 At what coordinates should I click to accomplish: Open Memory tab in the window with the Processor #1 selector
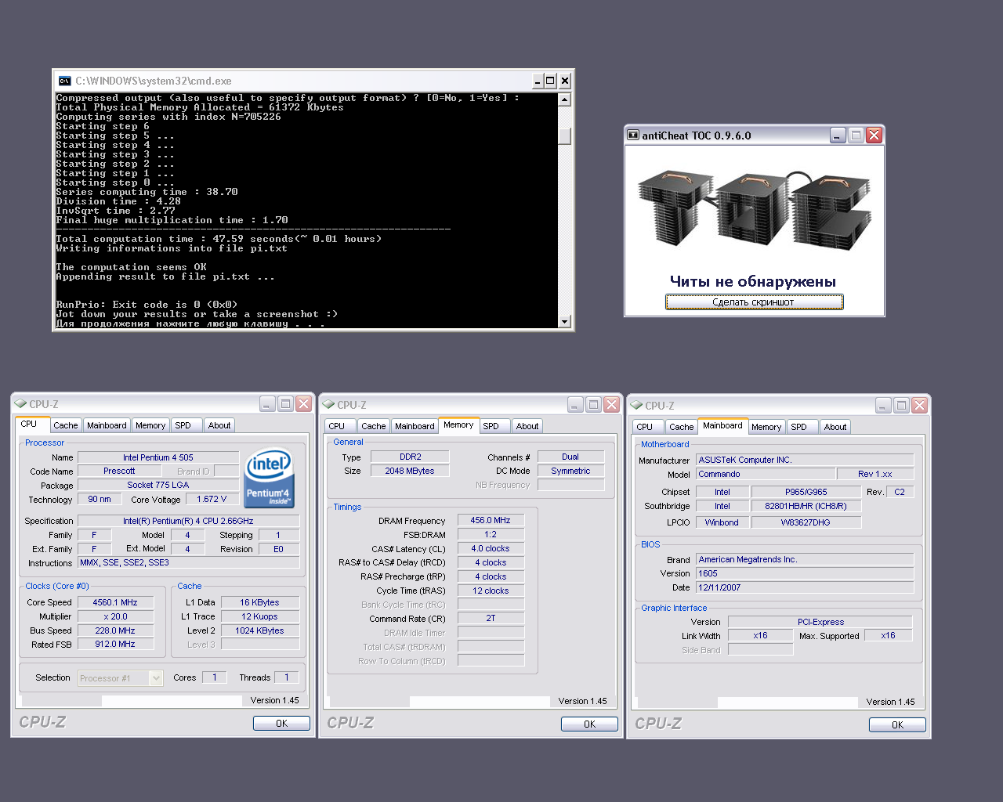coord(150,425)
